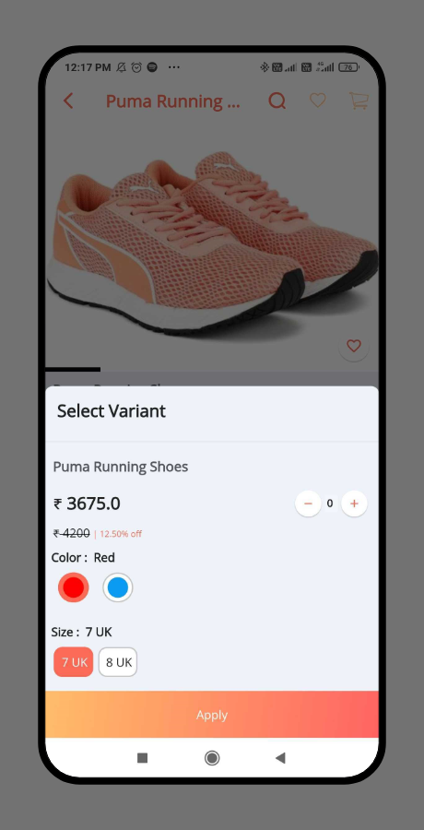Tap the Apply button

click(x=212, y=714)
